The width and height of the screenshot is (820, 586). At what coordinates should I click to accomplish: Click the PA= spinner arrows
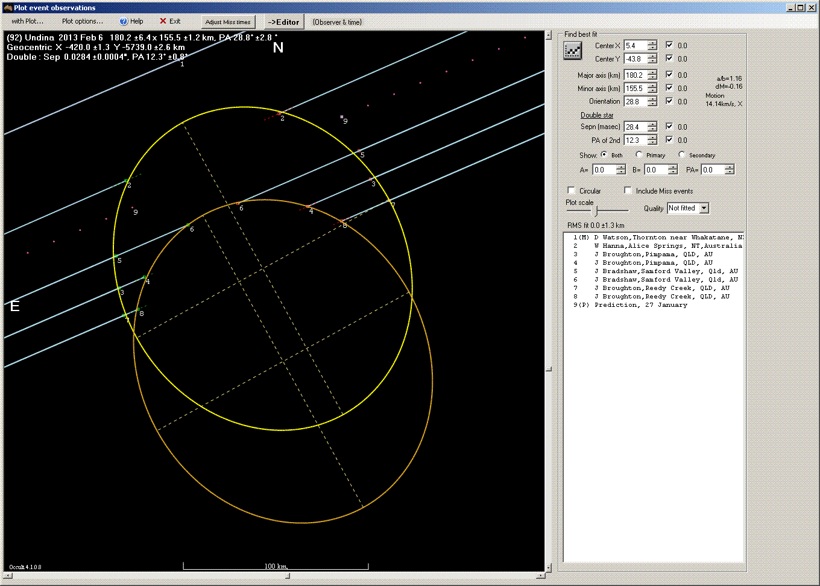click(730, 170)
